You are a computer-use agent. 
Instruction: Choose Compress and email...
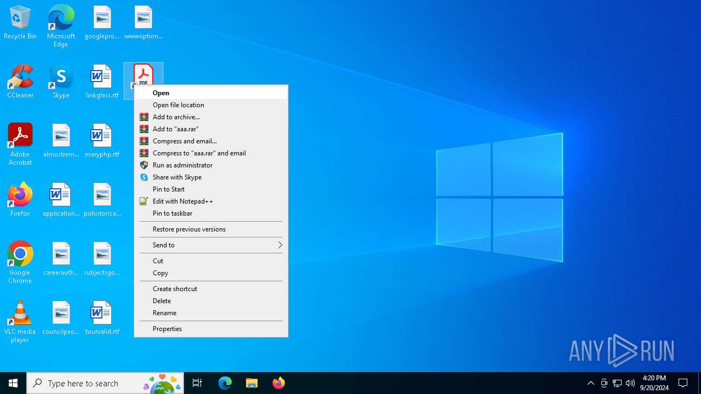211,141
